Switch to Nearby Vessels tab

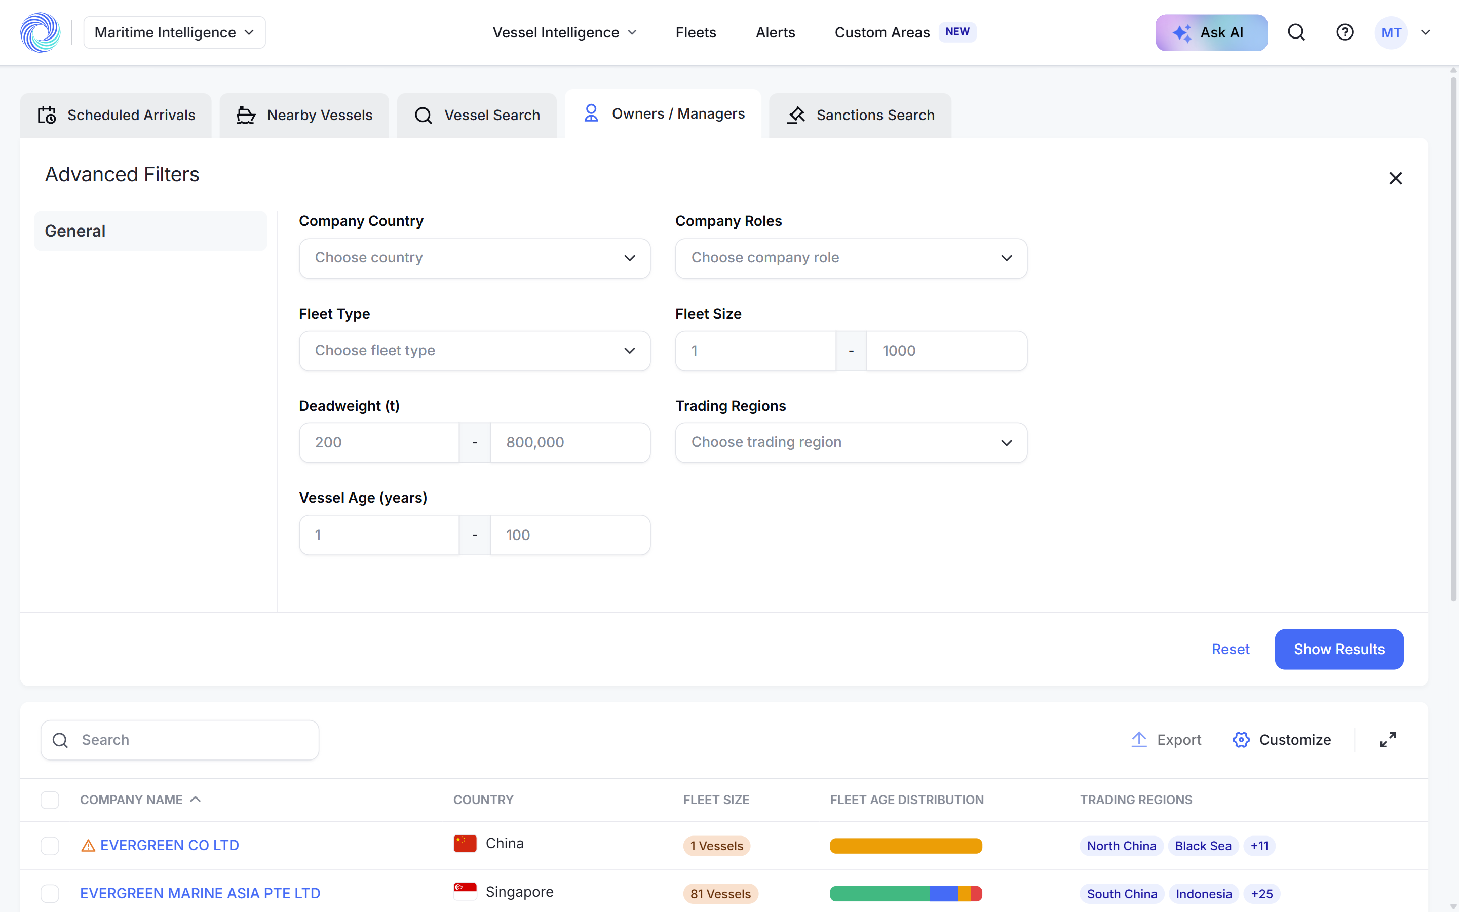(x=304, y=115)
